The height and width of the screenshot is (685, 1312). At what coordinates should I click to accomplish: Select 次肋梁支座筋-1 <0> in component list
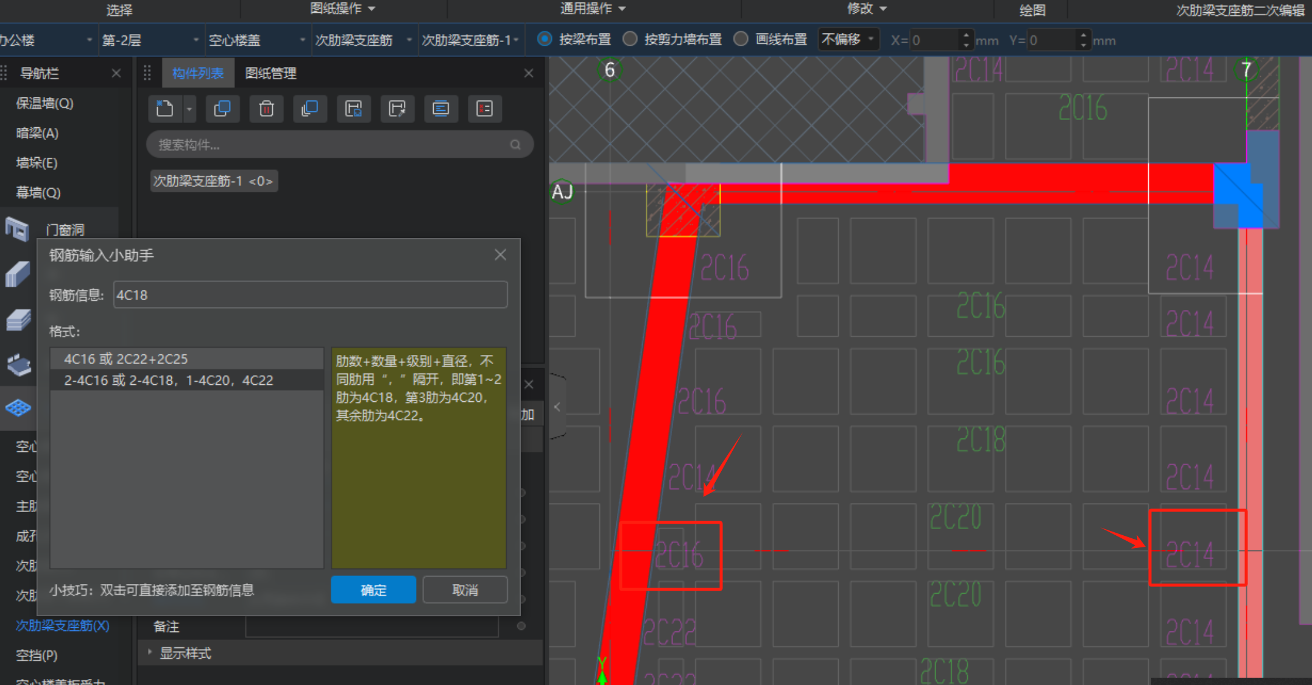pos(213,181)
